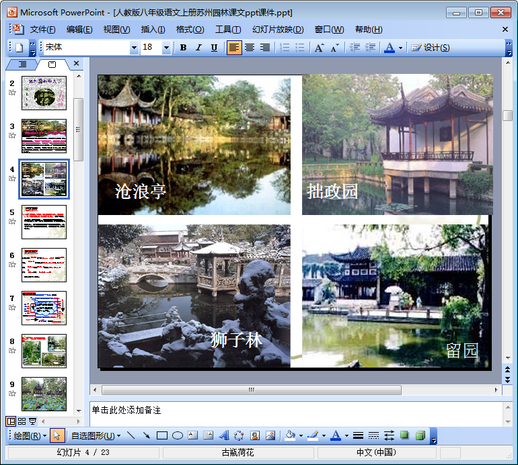Select slide 2 thumbnail
This screenshot has width=518, height=465.
(44, 93)
